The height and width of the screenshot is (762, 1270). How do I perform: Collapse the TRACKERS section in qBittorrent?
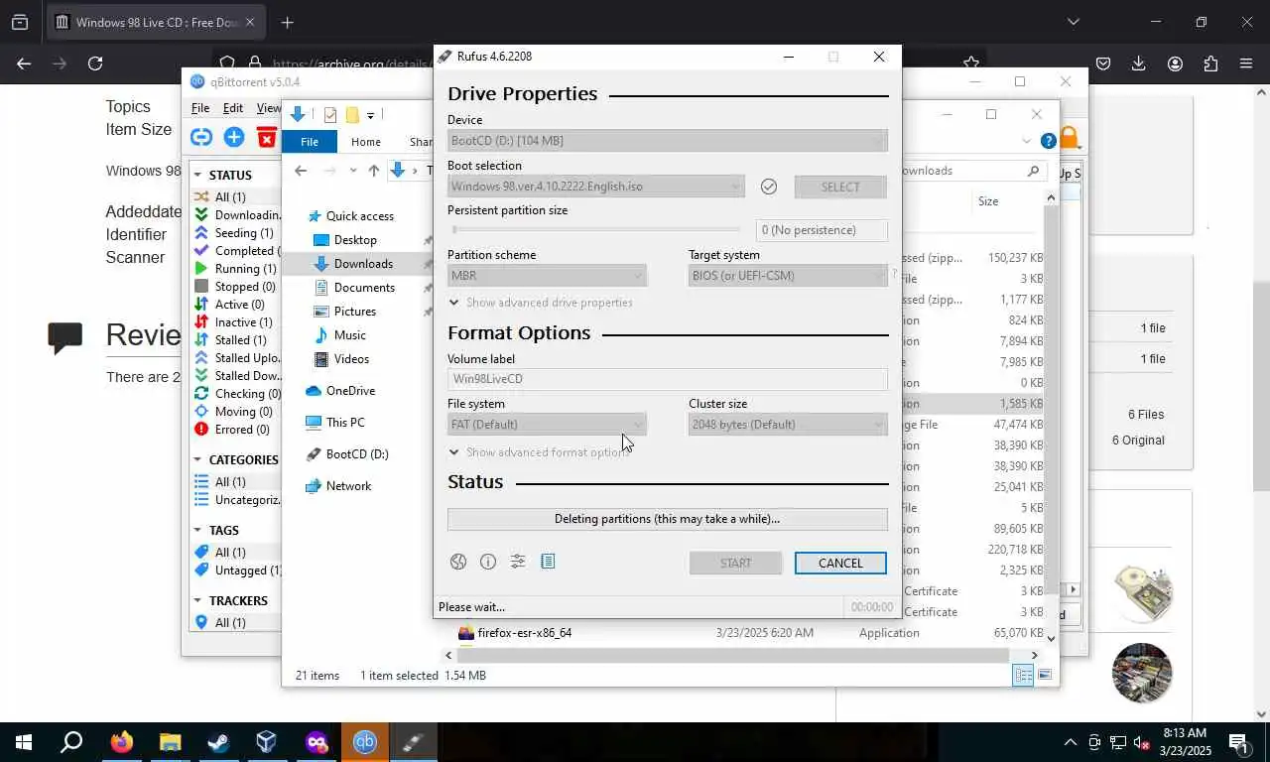tap(197, 601)
